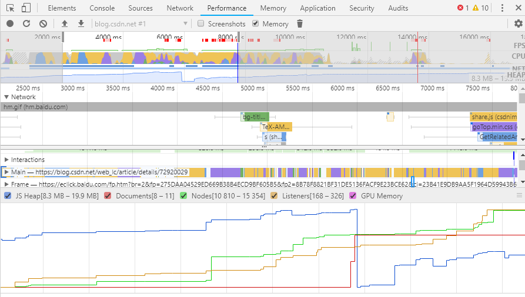Open the DevTools three-dot menu
The height and width of the screenshot is (297, 525).
(502, 8)
